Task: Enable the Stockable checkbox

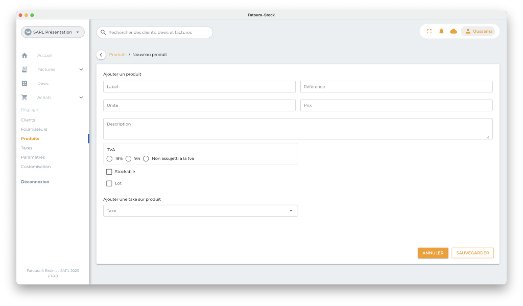Action: point(109,172)
